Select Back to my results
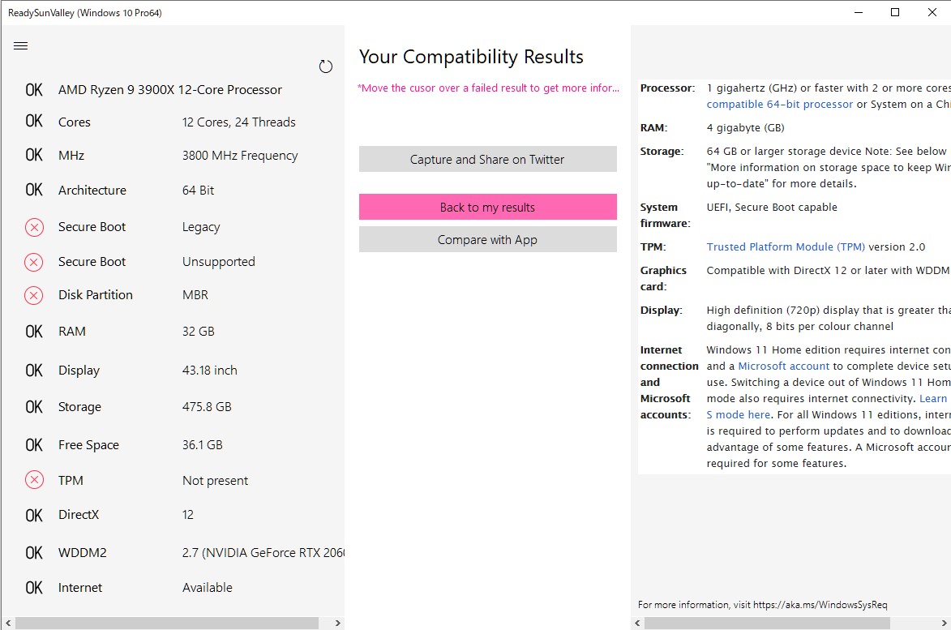Image resolution: width=951 pixels, height=630 pixels. 487,207
